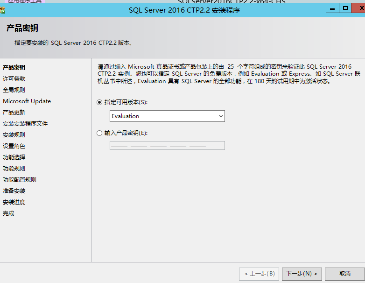365x283 pixels.
Task: Close the SQL Server installer window
Action: 358,8
